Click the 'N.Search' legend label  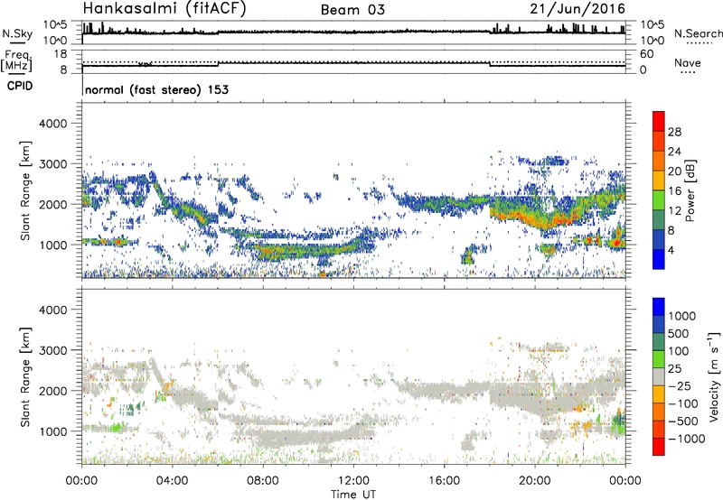tap(698, 33)
